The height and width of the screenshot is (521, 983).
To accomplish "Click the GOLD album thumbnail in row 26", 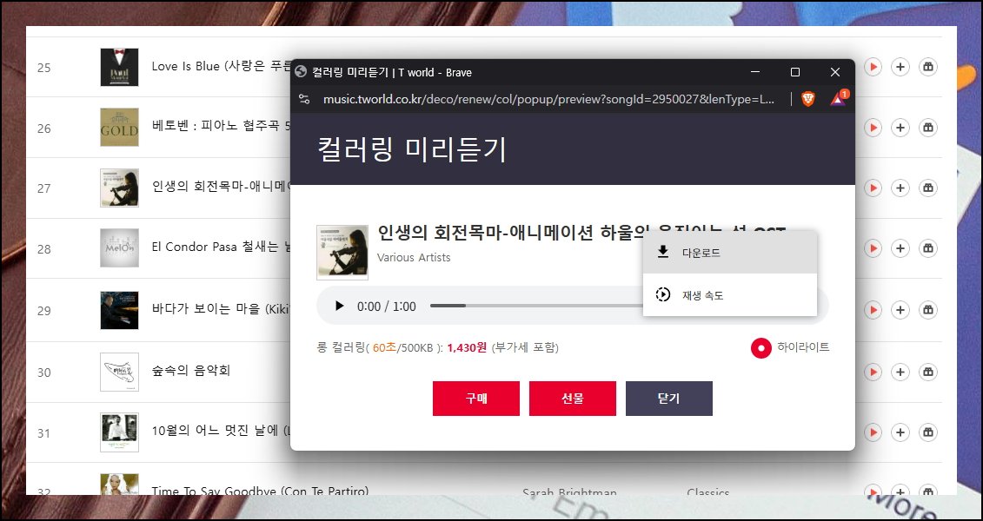I will 119,127.
